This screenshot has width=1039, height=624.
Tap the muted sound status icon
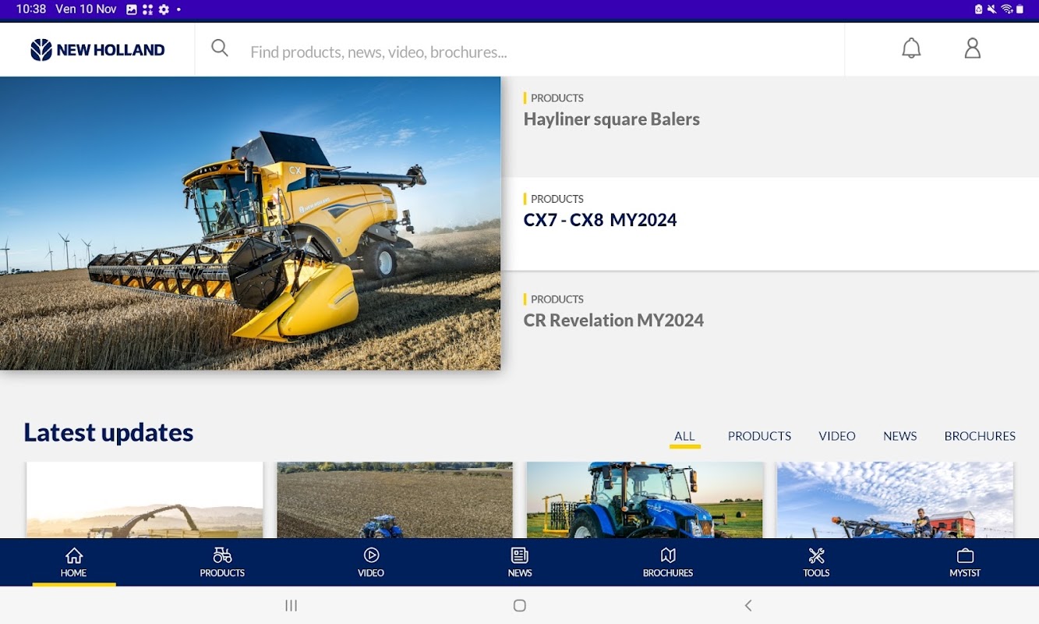pos(991,9)
